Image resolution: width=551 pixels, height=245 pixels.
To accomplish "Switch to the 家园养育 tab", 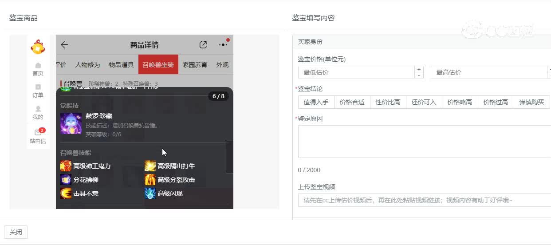I will point(195,65).
